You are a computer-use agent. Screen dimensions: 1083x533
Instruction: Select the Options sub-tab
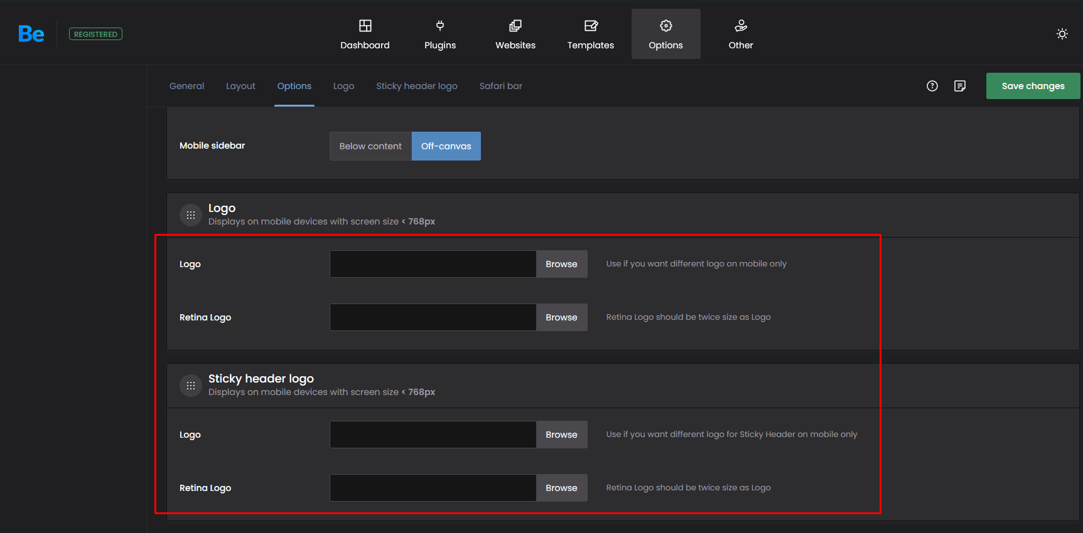pos(294,86)
